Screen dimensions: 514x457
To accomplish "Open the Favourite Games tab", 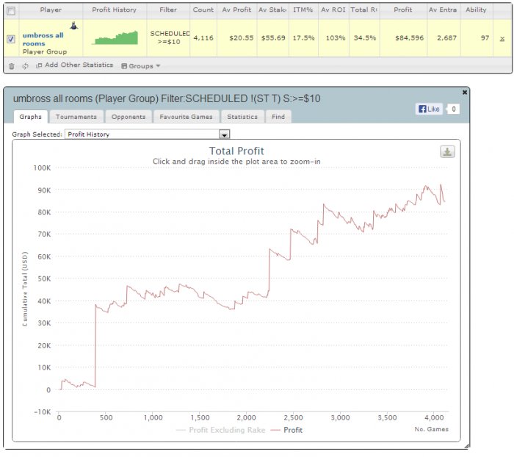I will click(x=186, y=117).
